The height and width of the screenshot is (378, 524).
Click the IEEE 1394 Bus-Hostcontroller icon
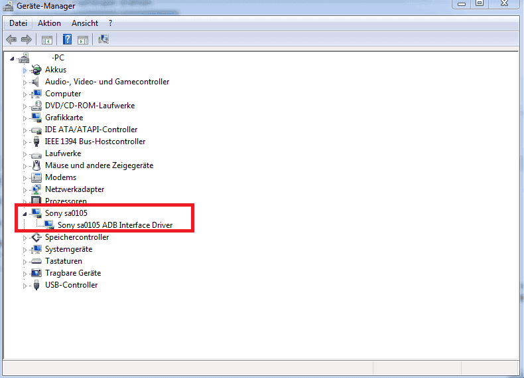(x=36, y=142)
